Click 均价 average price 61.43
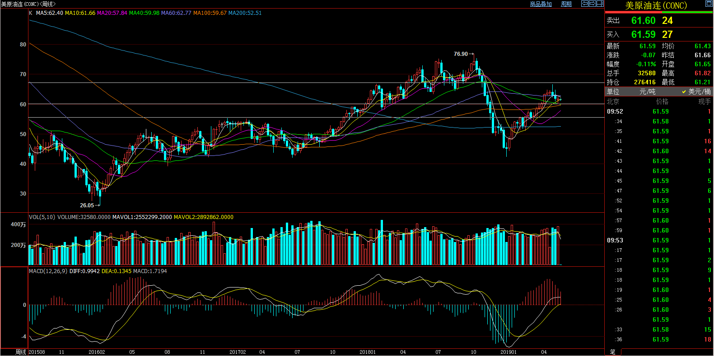Image resolution: width=714 pixels, height=356 pixels. coord(702,46)
